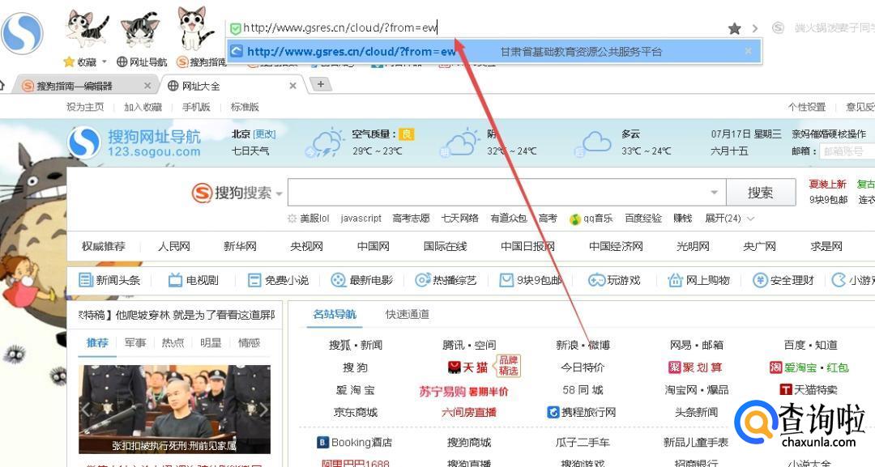This screenshot has width=875, height=467.
Task: Select the http://www.gsres.cn/cloud/ suggestion in address dropdown
Action: coord(494,52)
